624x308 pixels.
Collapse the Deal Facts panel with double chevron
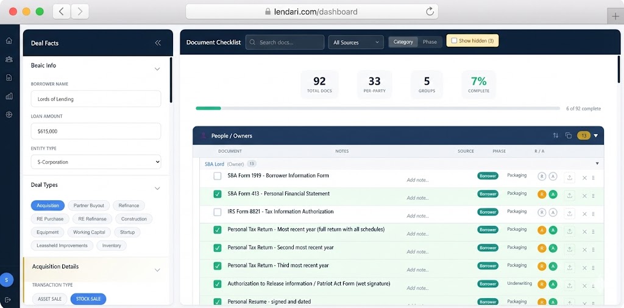[158, 43]
